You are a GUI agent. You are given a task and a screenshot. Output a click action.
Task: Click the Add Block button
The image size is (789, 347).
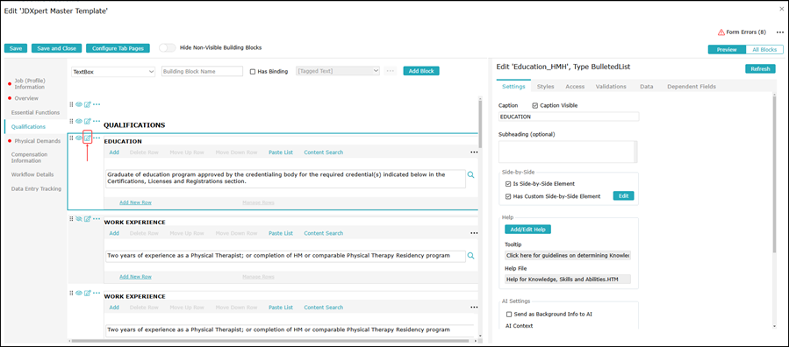coord(421,71)
